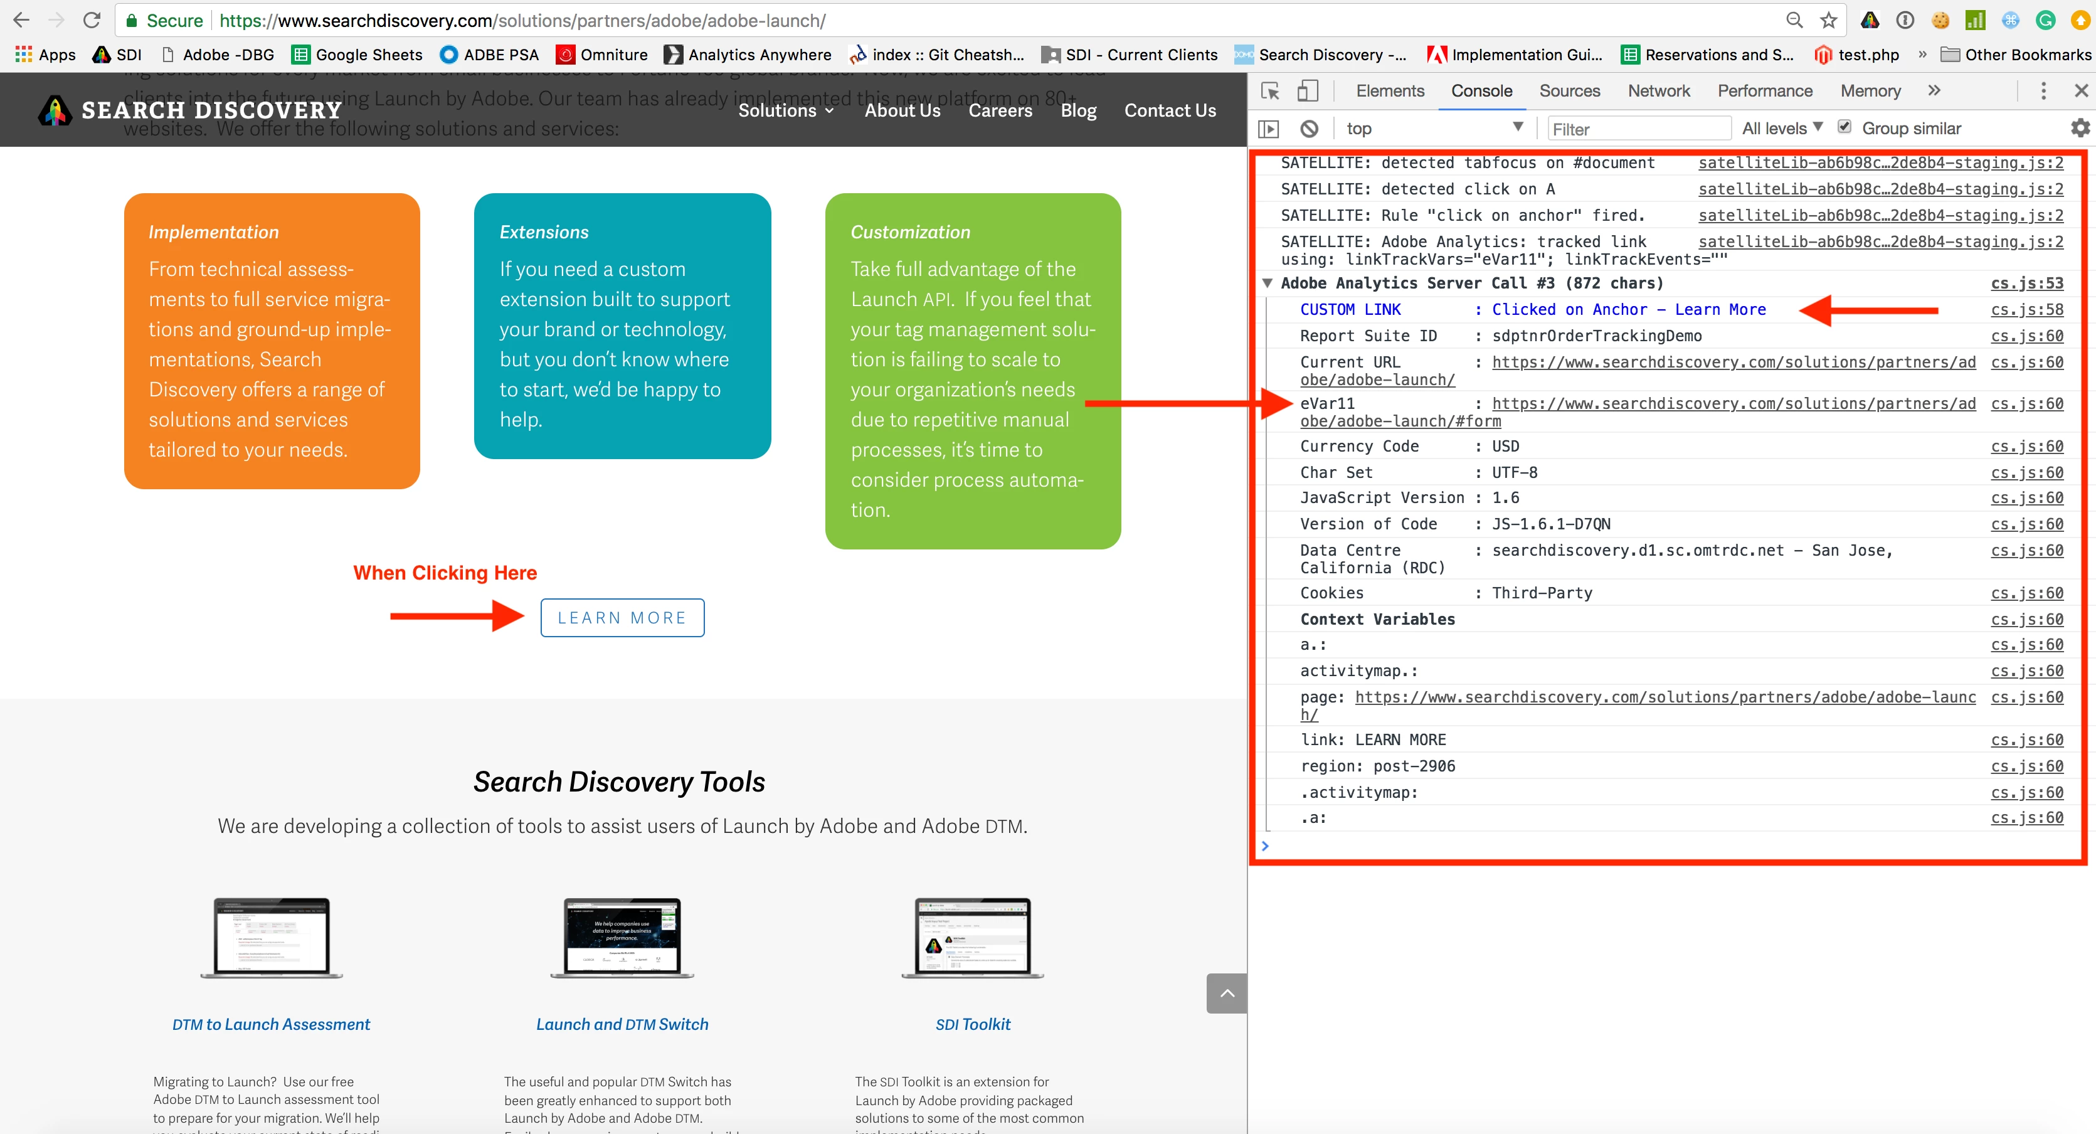2096x1134 pixels.
Task: Click scroll-to-top arrow button on page
Action: click(x=1227, y=992)
